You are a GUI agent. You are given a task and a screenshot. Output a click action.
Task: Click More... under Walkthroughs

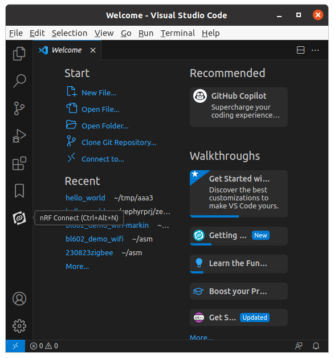(x=201, y=337)
